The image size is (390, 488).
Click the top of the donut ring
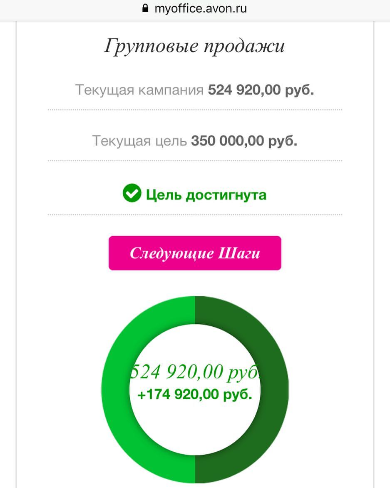(x=195, y=310)
